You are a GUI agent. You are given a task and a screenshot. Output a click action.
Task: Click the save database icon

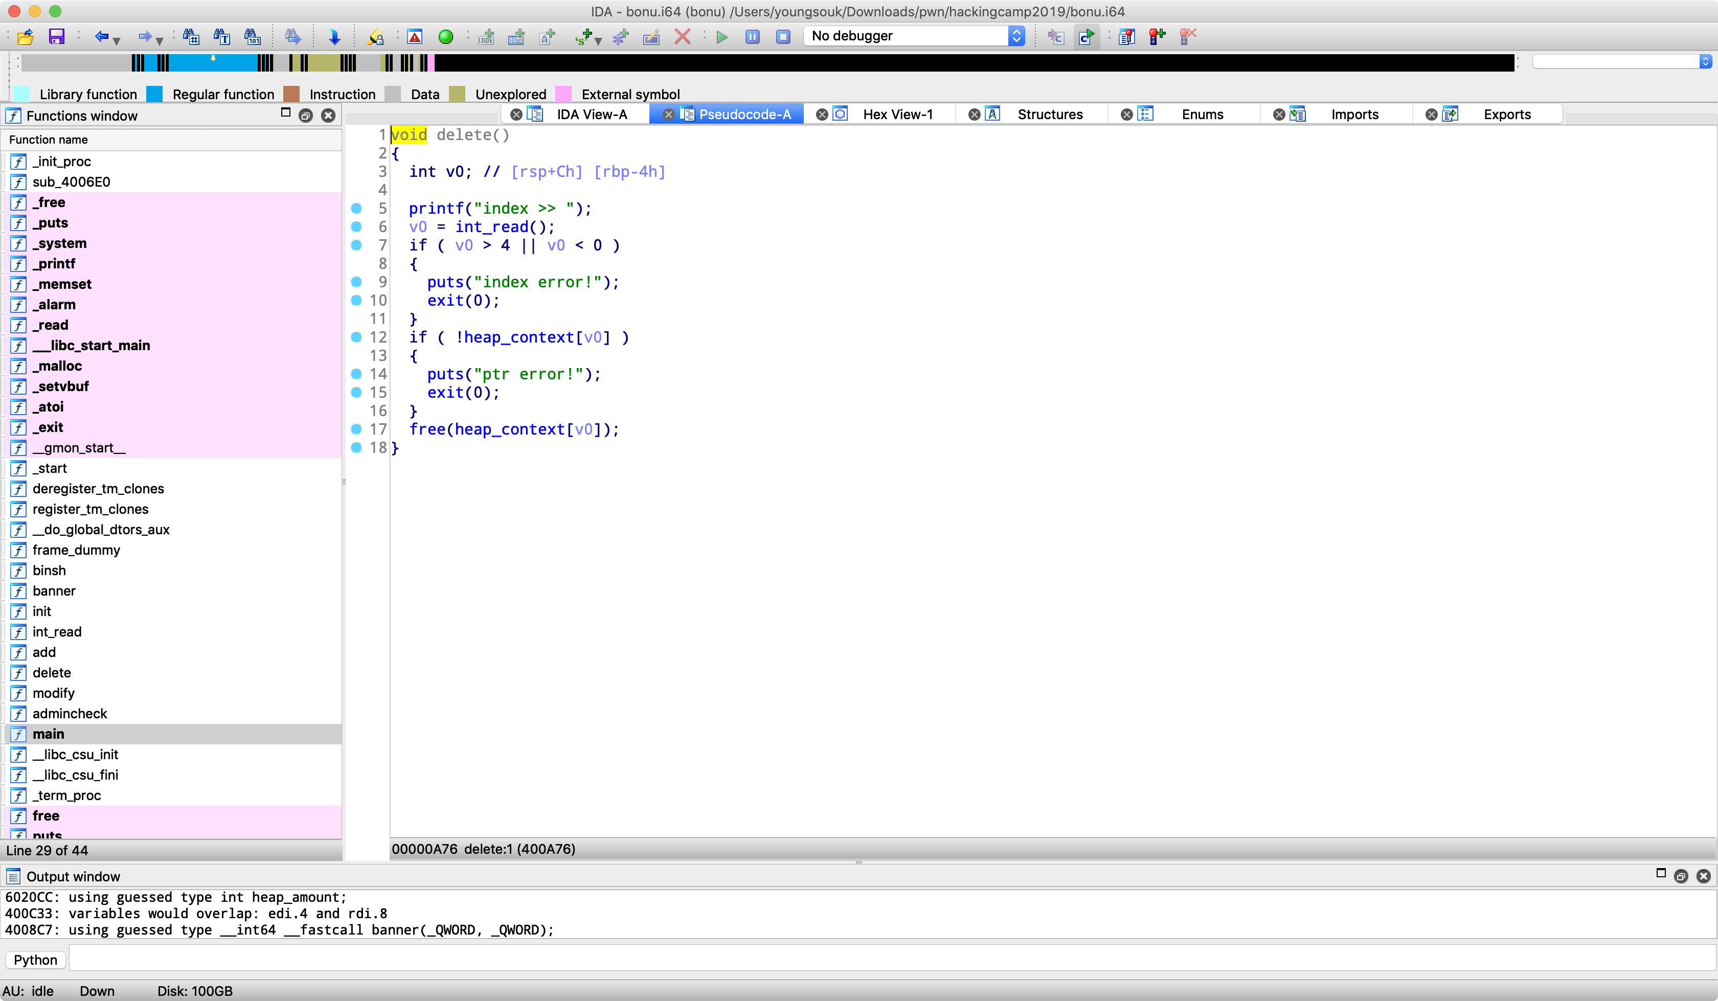tap(57, 36)
